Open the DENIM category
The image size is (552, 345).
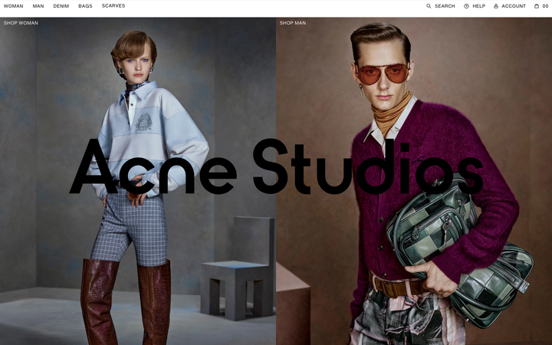click(x=61, y=6)
